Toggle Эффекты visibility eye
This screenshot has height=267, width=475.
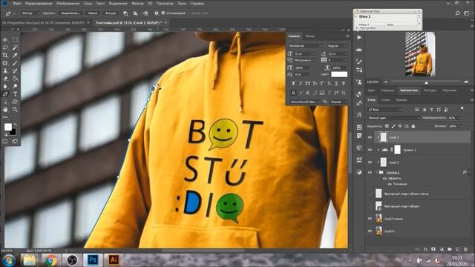(384, 179)
